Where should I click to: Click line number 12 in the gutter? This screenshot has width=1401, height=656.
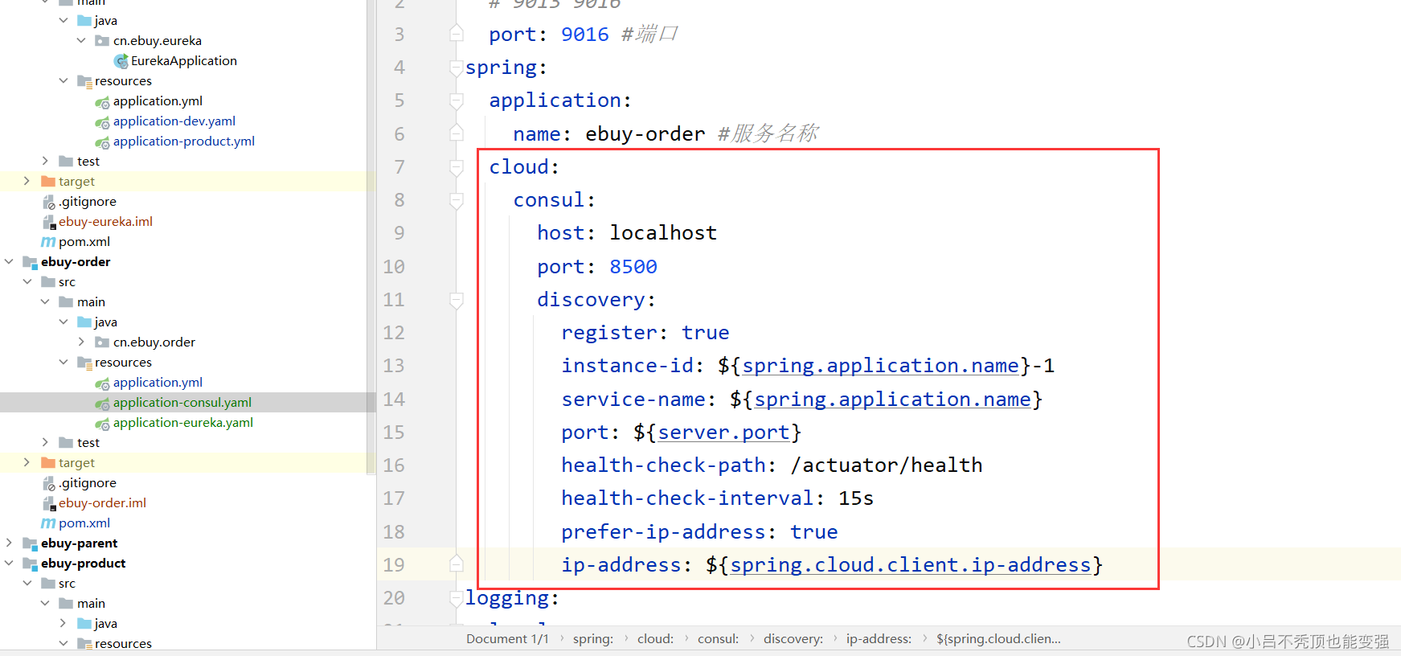pos(394,333)
